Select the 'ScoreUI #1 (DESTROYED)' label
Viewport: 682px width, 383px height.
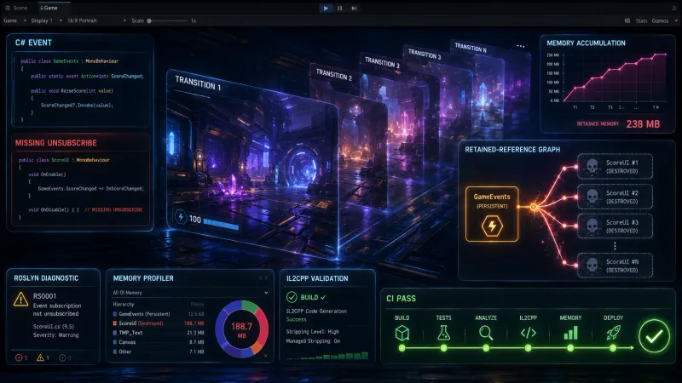(x=622, y=167)
